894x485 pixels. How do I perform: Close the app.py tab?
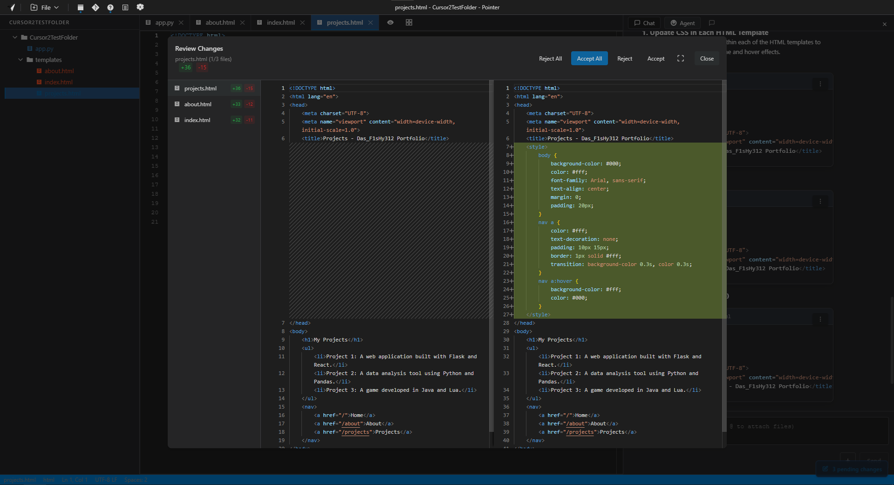[x=181, y=22]
